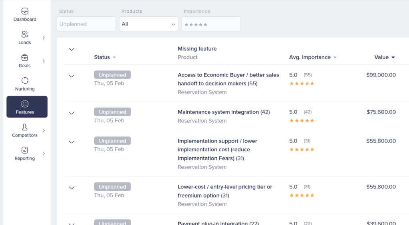Expand the Maintenance system integration row
The image size is (409, 225).
pyautogui.click(x=71, y=113)
